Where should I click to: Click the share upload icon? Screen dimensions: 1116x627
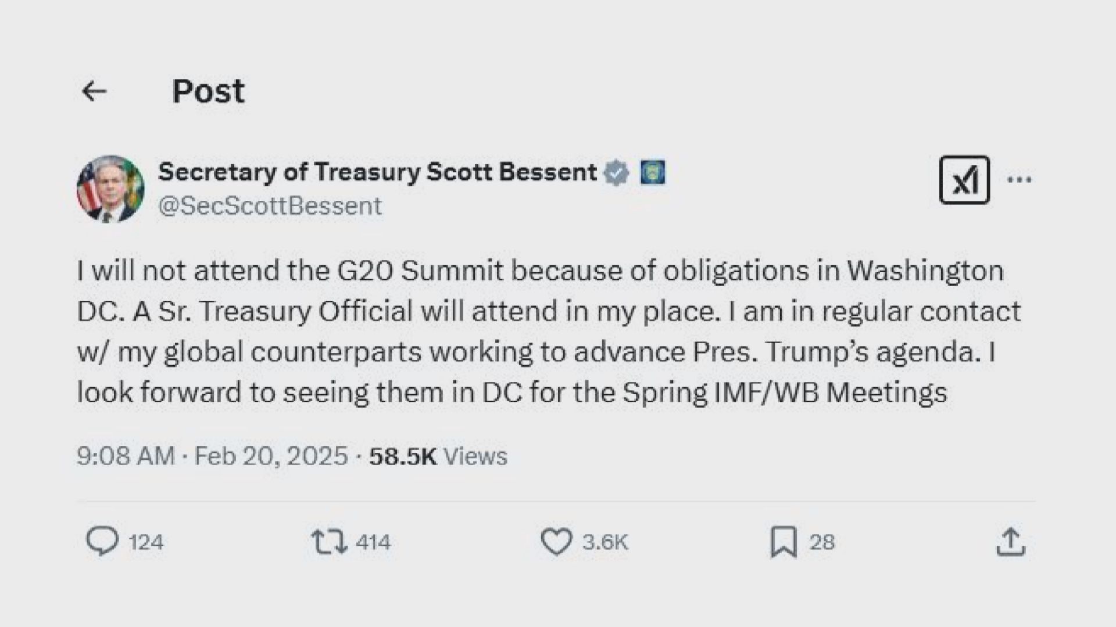pos(1011,542)
